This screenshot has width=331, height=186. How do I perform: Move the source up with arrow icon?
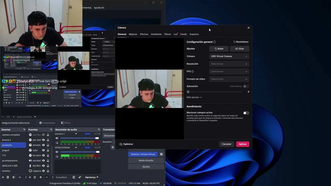click(47, 177)
